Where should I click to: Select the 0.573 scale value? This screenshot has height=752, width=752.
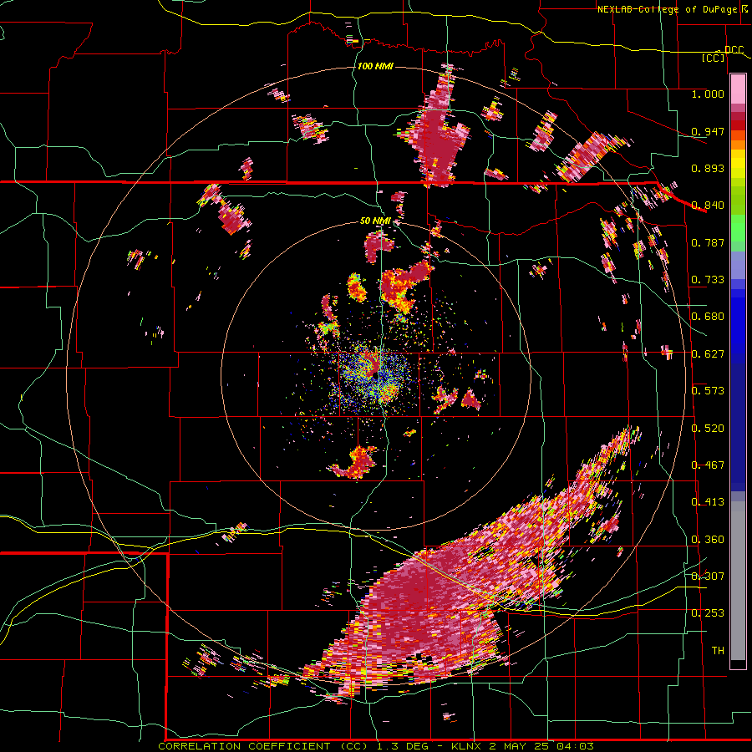pyautogui.click(x=708, y=391)
